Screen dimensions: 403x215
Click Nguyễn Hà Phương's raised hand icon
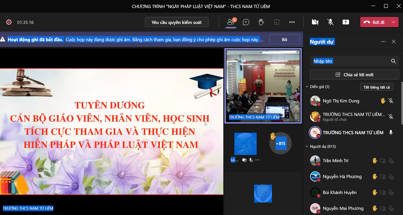coord(375,177)
